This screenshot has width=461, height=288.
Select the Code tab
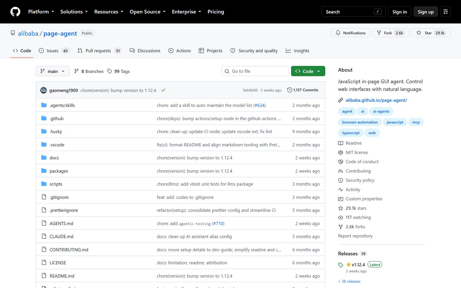tap(22, 51)
